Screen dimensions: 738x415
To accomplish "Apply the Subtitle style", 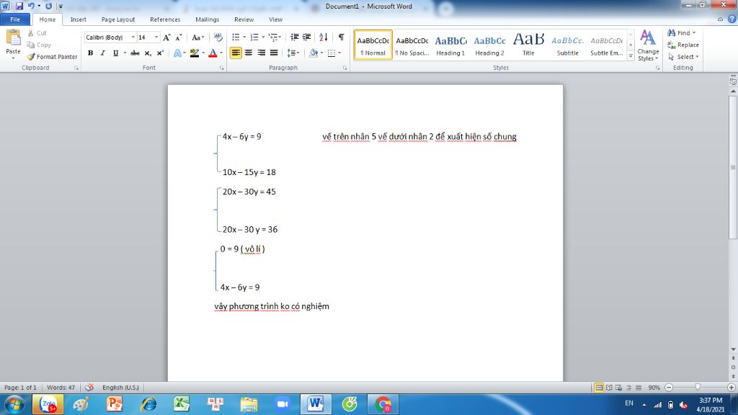I will coord(568,45).
